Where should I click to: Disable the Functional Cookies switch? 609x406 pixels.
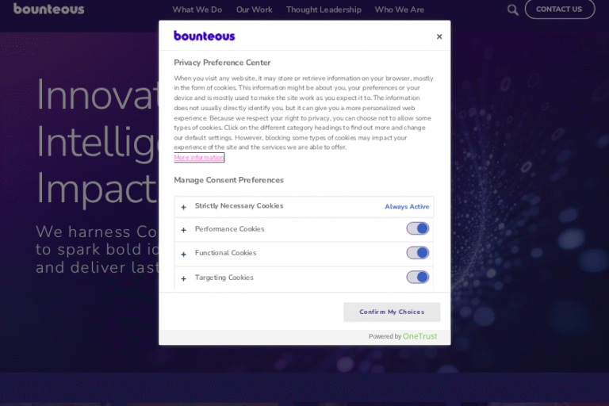click(418, 253)
